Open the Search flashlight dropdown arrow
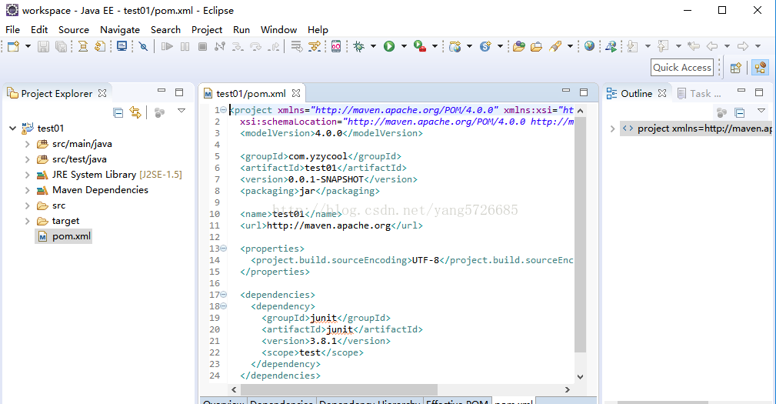776x404 pixels. [570, 46]
